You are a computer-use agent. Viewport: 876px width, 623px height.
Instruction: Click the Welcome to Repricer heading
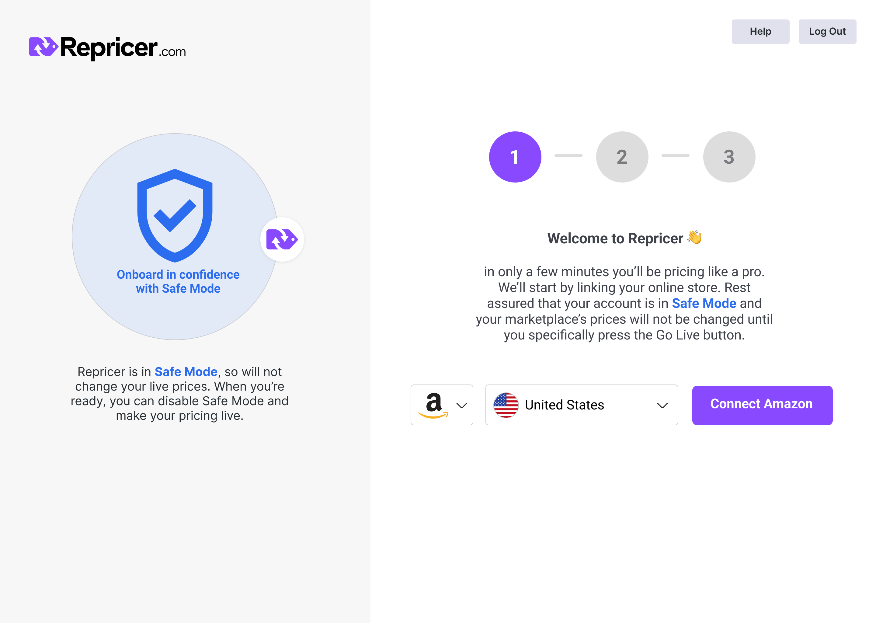(x=615, y=238)
